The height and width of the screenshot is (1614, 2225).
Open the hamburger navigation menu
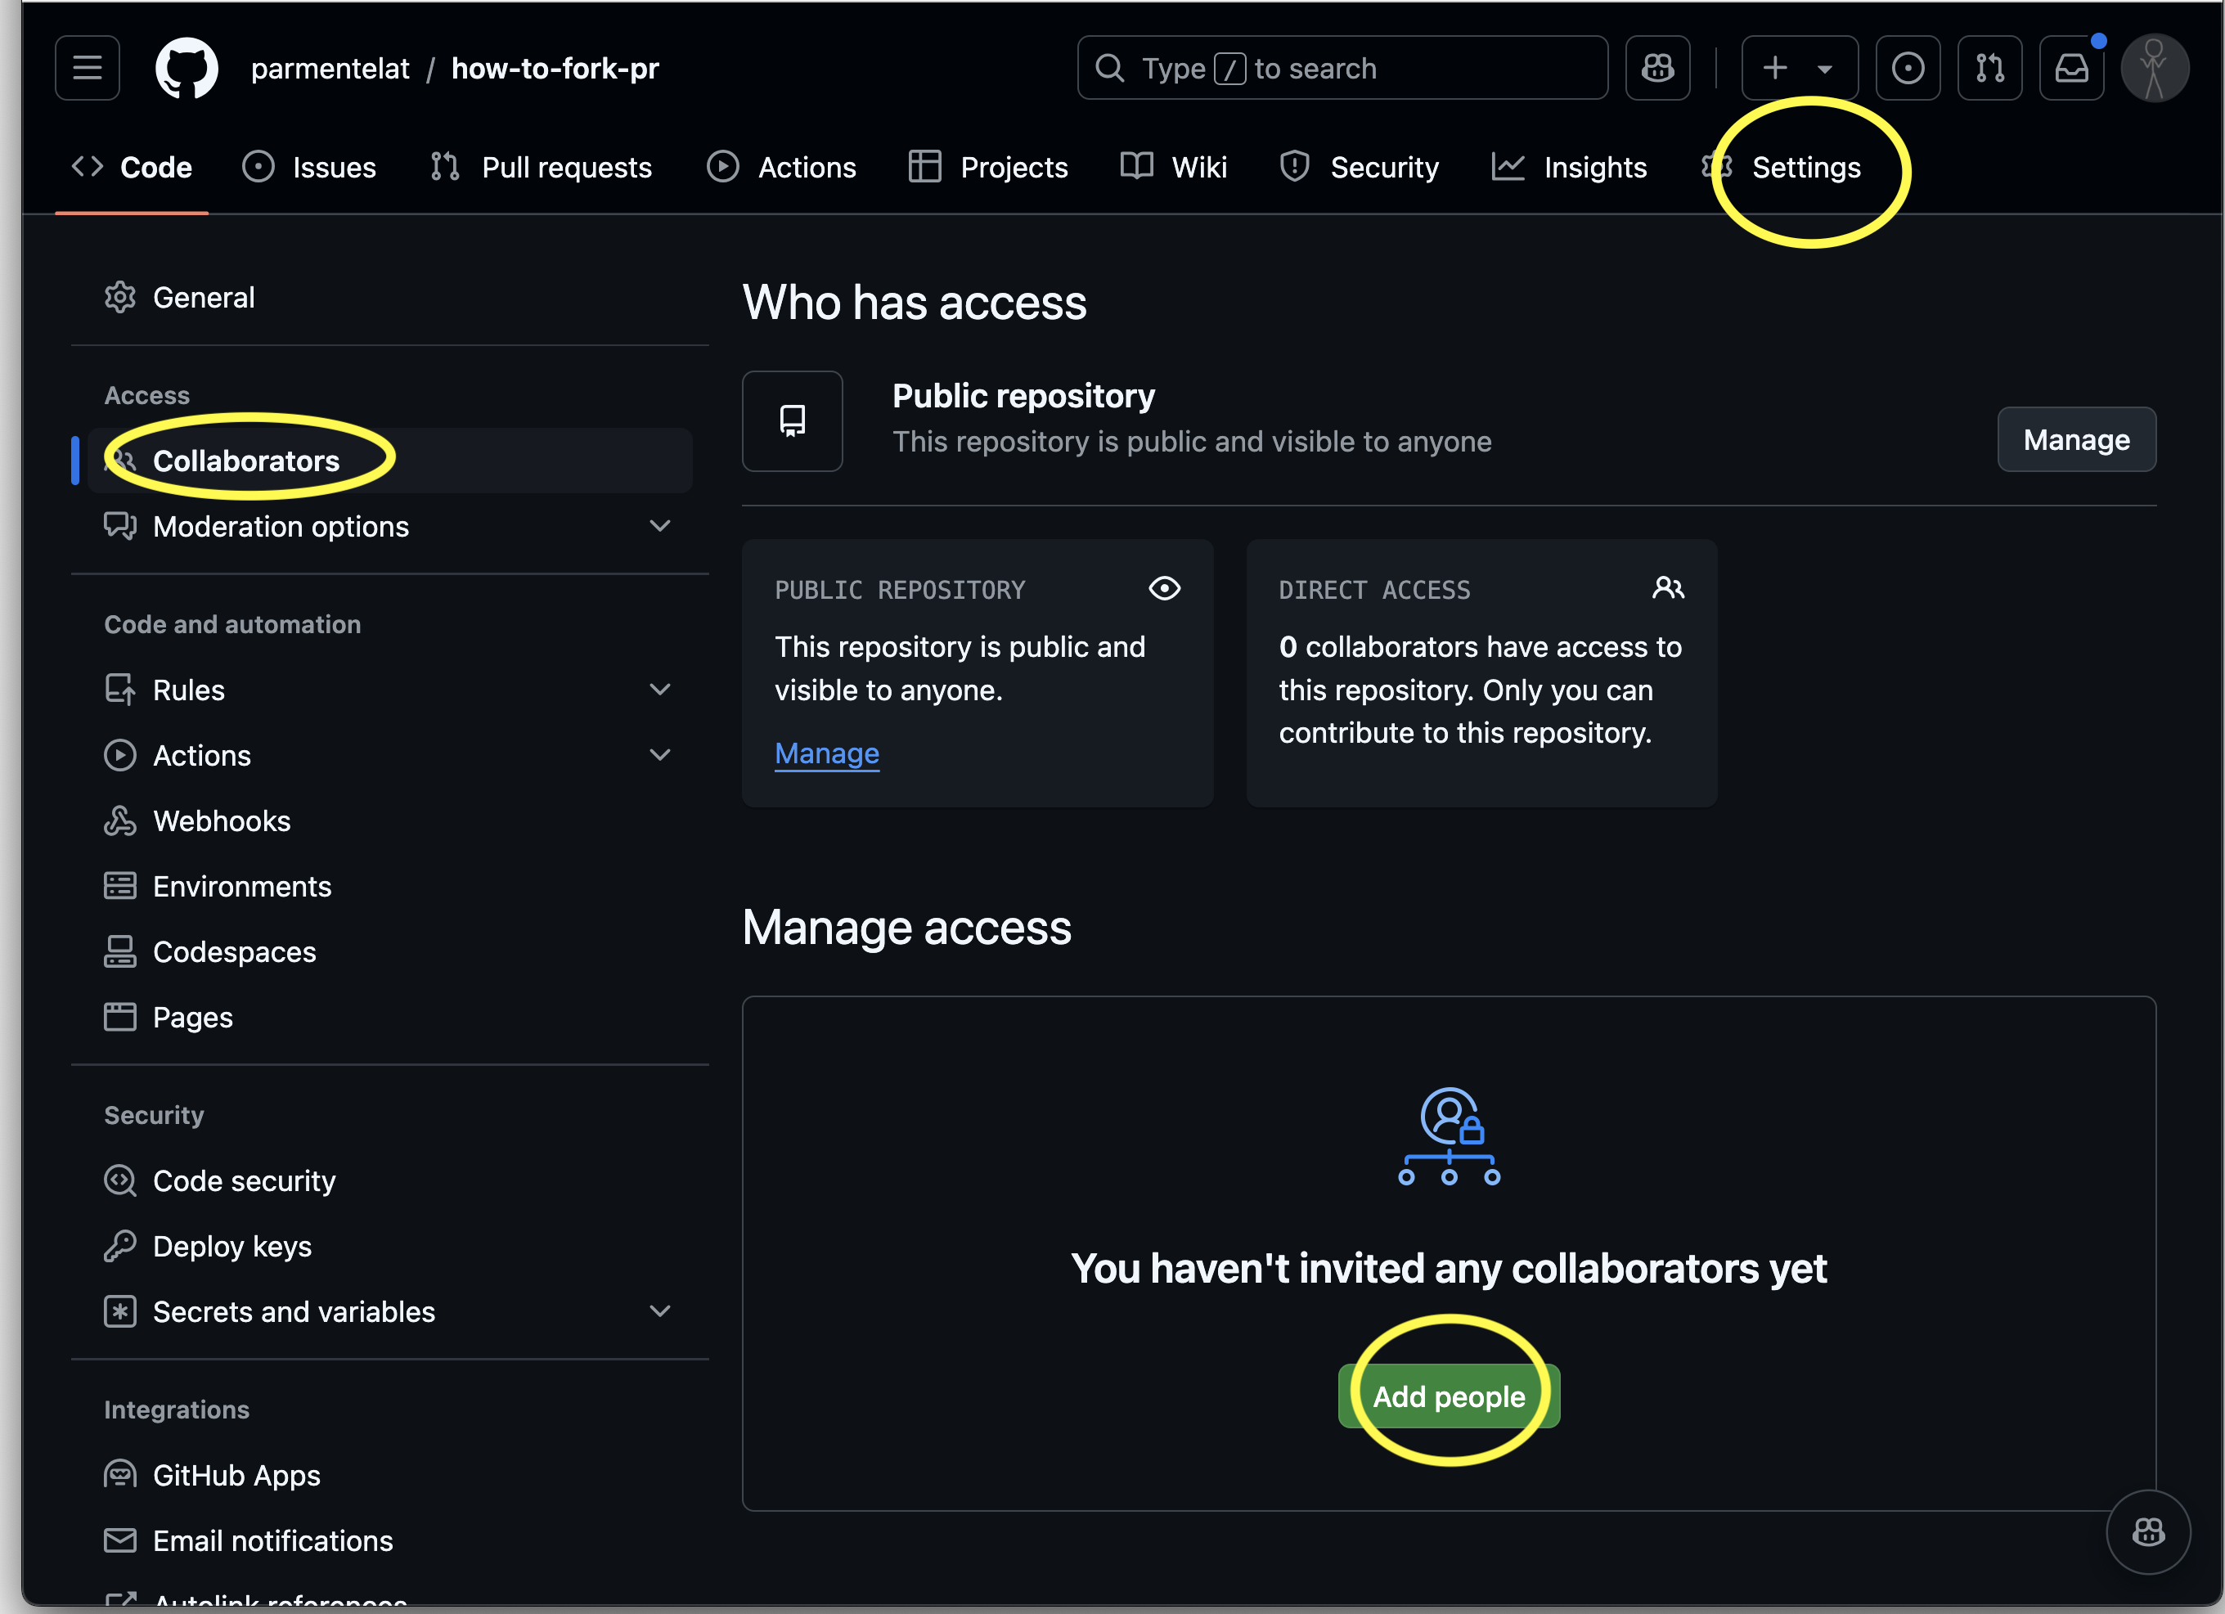(x=88, y=68)
